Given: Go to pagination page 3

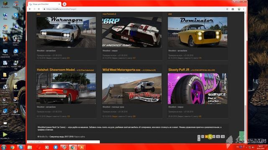Looking at the screenshot, I should click(210, 137).
